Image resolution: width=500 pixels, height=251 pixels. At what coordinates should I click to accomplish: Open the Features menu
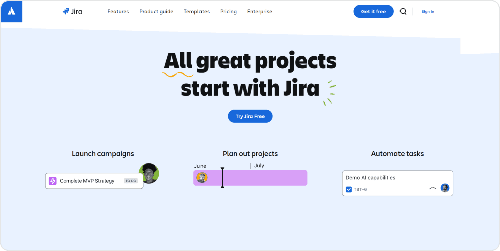(x=118, y=12)
